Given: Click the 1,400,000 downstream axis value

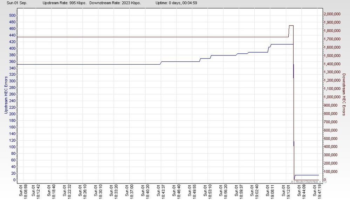Looking at the screenshot, I should [332, 64].
